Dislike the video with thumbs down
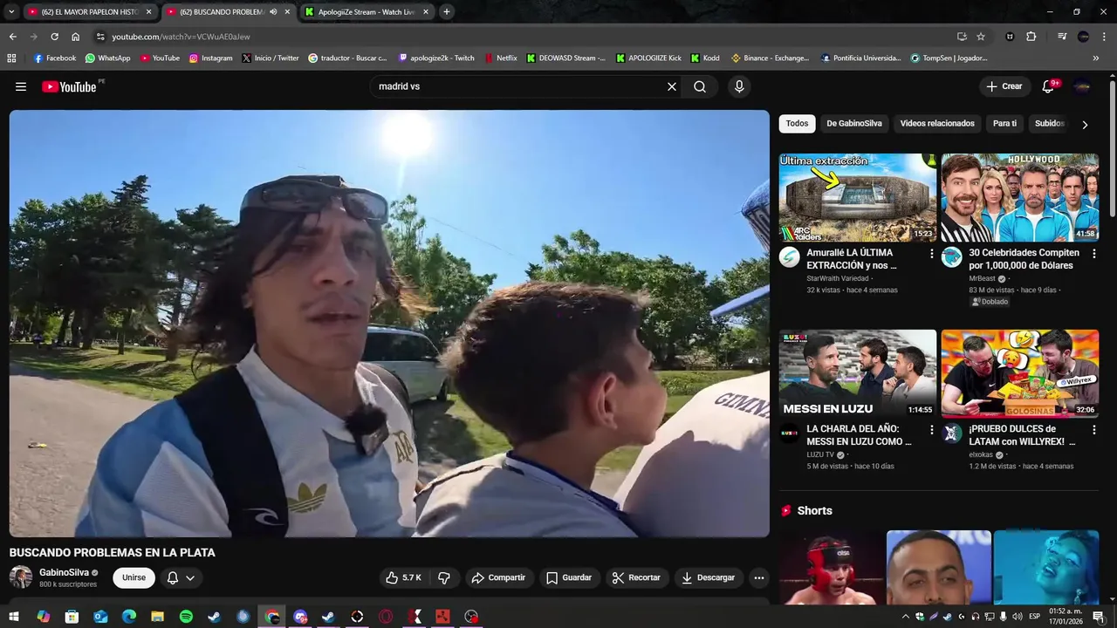The height and width of the screenshot is (628, 1117). 444,577
